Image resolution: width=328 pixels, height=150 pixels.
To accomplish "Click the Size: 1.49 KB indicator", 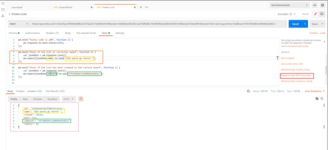I will (x=293, y=91).
